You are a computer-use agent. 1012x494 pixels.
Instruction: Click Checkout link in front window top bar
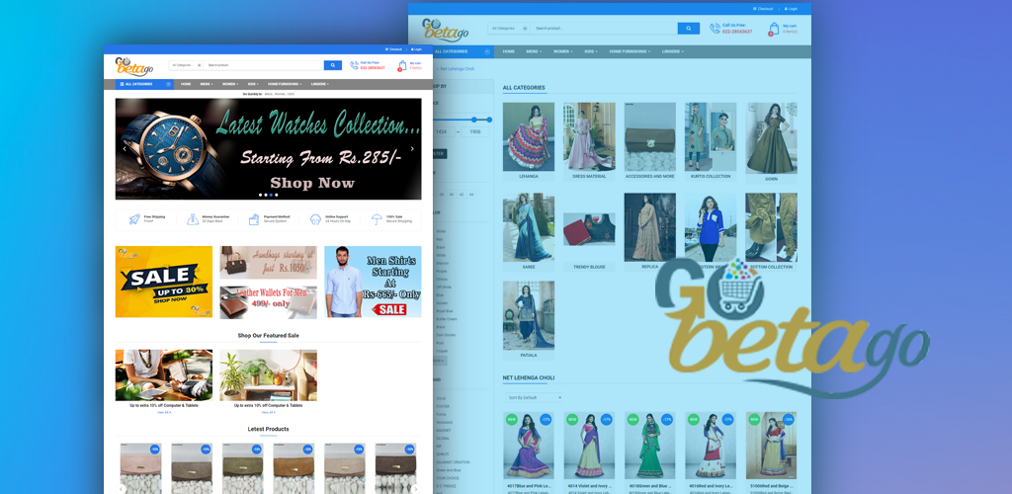click(x=393, y=49)
